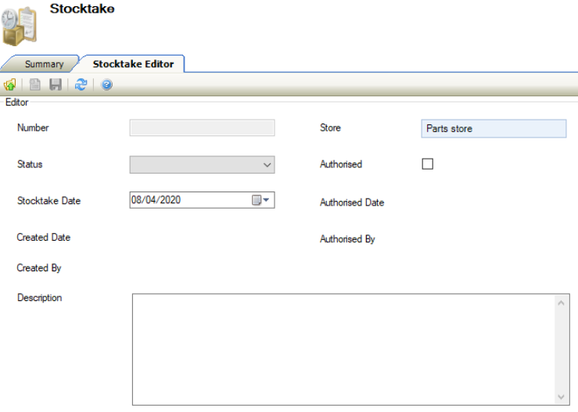Viewport: 578px width, 412px height.
Task: Click the Save floppy disk icon
Action: (56, 85)
